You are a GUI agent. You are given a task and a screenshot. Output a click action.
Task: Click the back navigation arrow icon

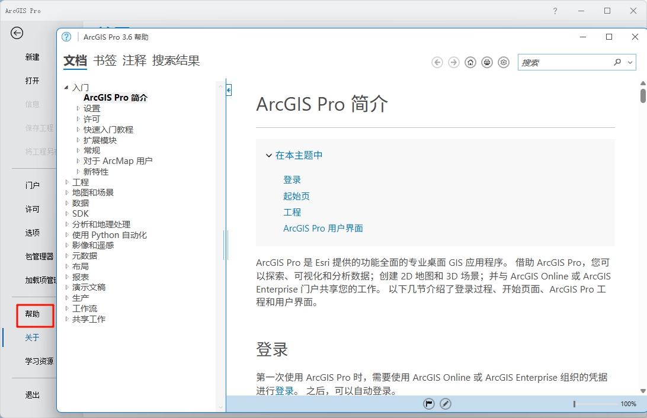[x=437, y=62]
